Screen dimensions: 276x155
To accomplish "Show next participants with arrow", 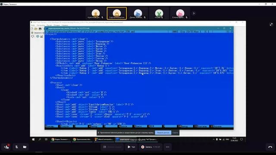I will click(194, 13).
